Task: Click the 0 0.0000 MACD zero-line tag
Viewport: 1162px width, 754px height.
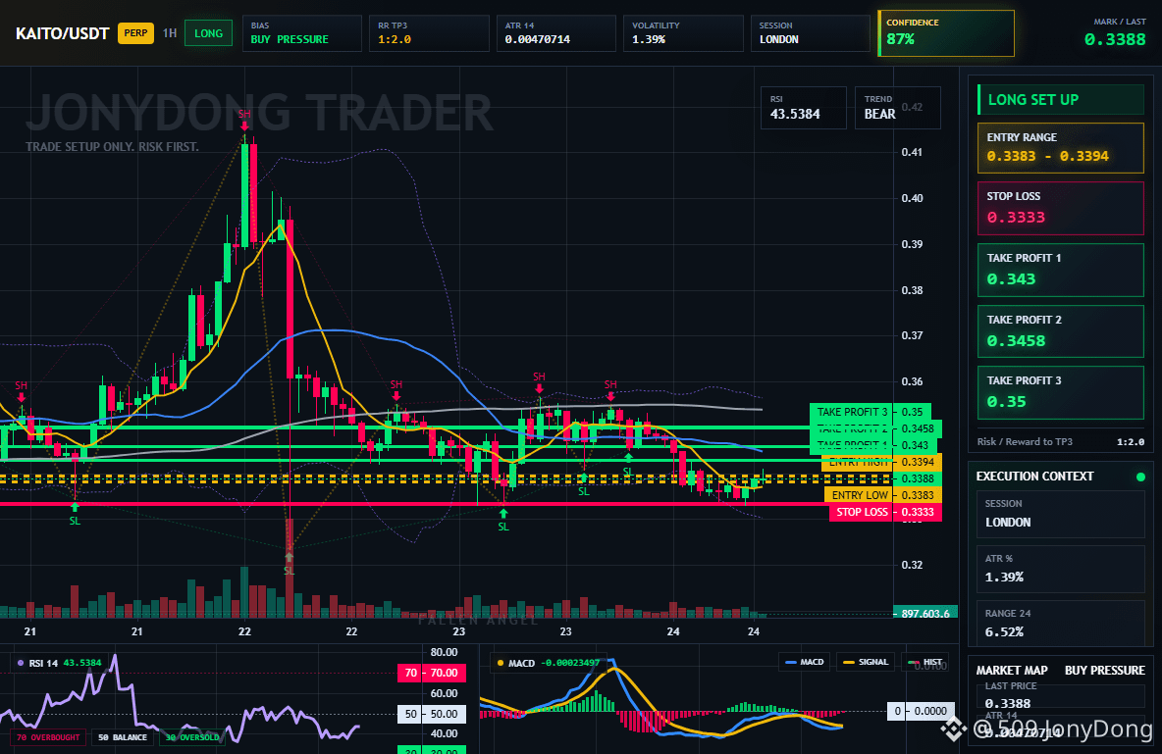Action: [x=921, y=711]
